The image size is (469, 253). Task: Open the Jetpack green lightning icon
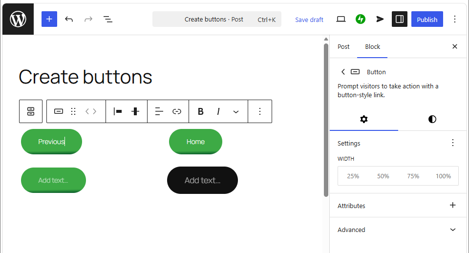coord(361,19)
